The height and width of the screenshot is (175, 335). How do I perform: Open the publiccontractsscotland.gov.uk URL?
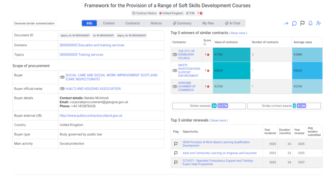91,116
